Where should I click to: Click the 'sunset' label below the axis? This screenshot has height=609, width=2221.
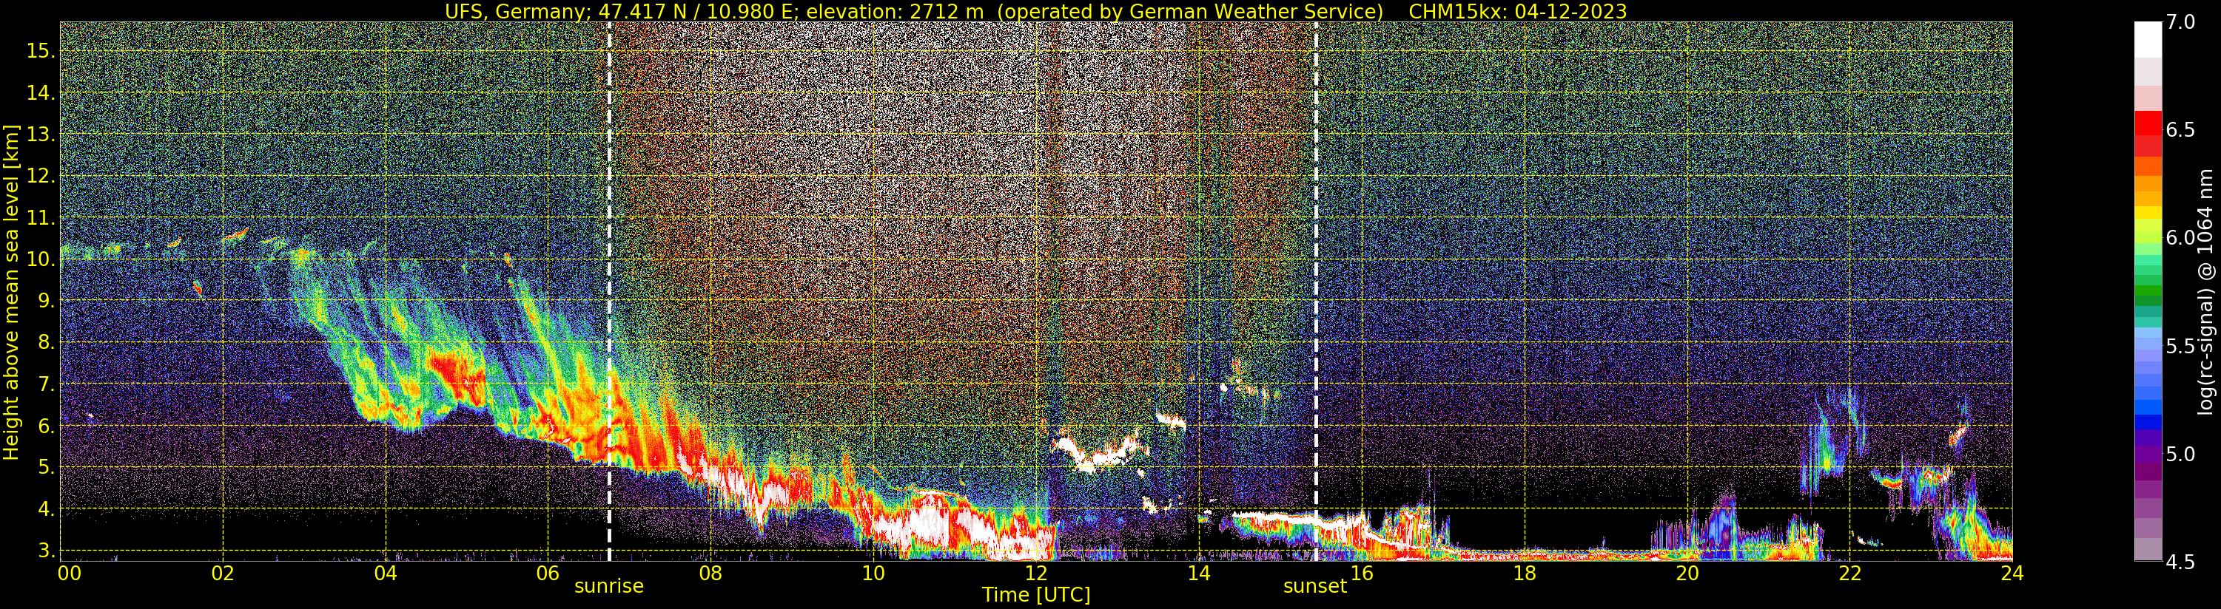click(x=1315, y=587)
